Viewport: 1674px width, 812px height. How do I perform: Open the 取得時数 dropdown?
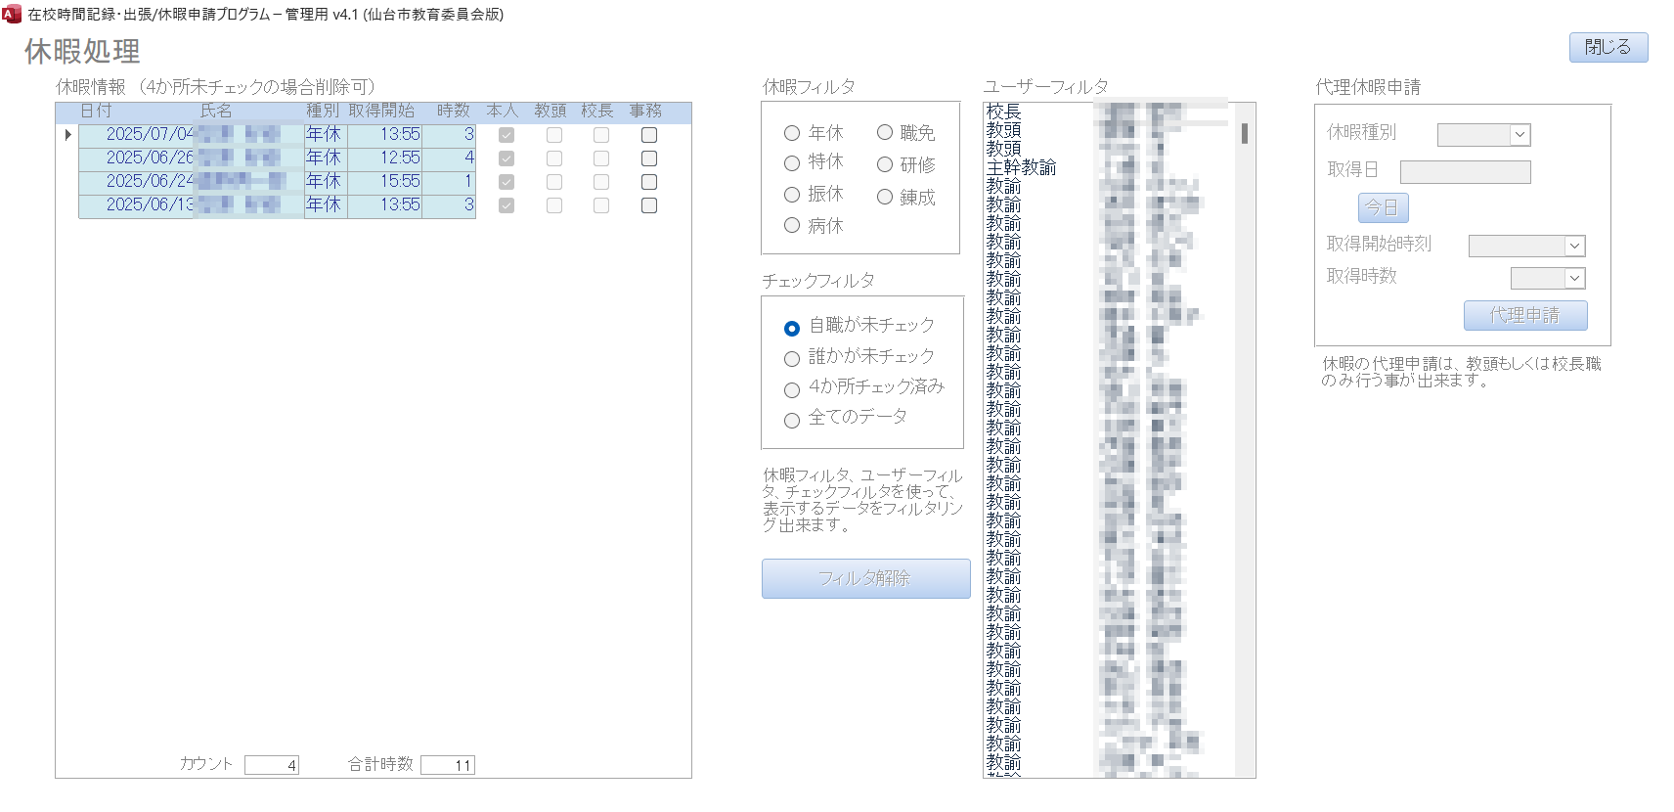coord(1574,279)
